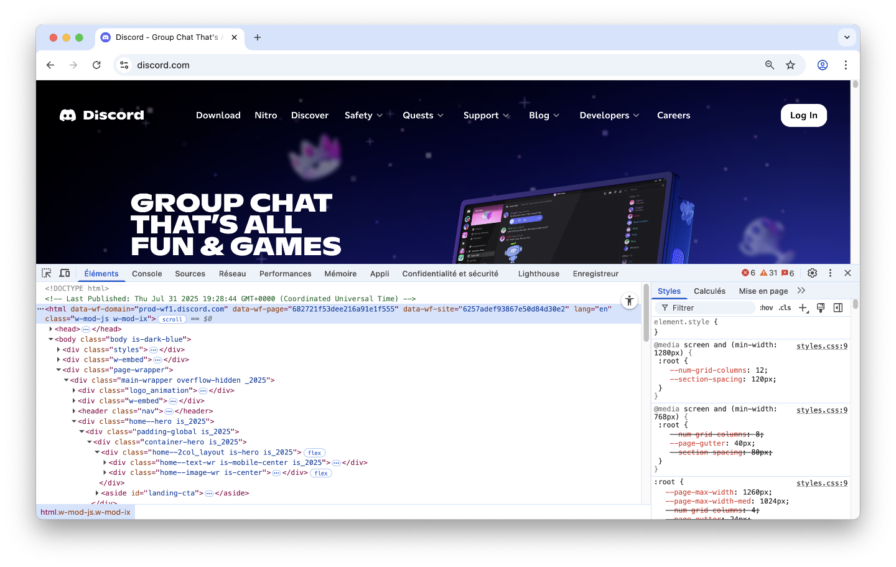Open the tab search dropdown arrow
Image resolution: width=896 pixels, height=567 pixels.
847,37
